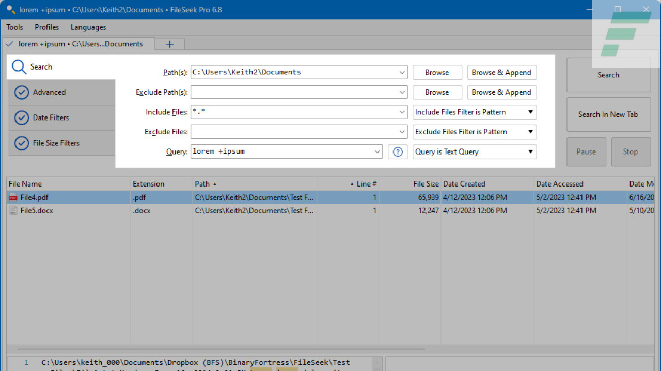Select the File4.pdf result row name

coord(34,197)
